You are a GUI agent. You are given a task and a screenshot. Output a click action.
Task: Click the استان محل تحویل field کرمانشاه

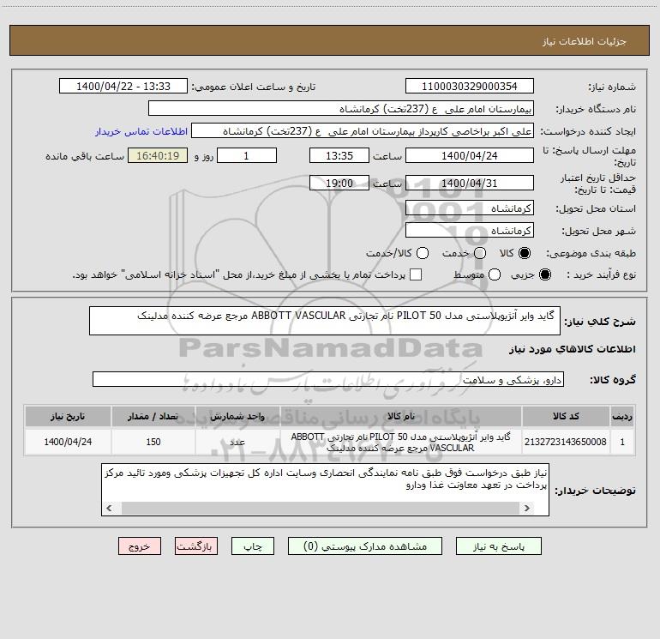point(470,208)
